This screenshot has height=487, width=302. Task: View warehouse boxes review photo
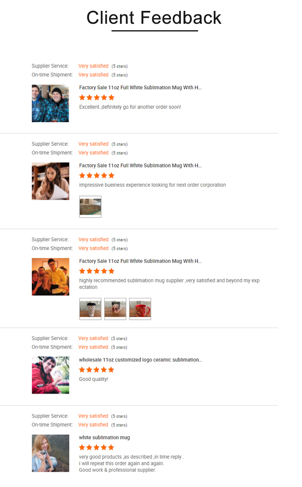coord(90,207)
